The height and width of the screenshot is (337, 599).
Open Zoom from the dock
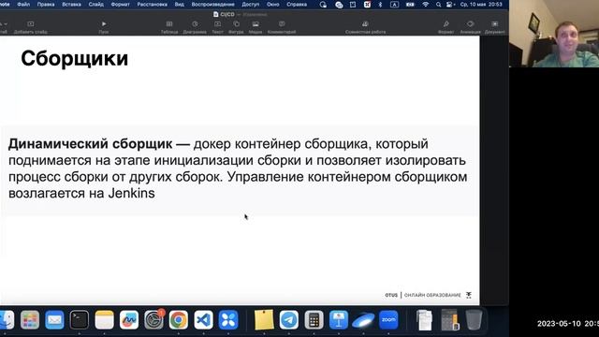coord(388,319)
